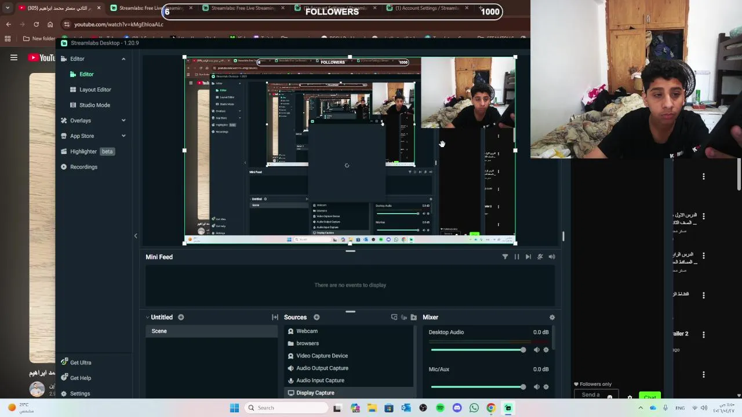Add a source folder via folder icon
The width and height of the screenshot is (742, 417).
tap(413, 317)
